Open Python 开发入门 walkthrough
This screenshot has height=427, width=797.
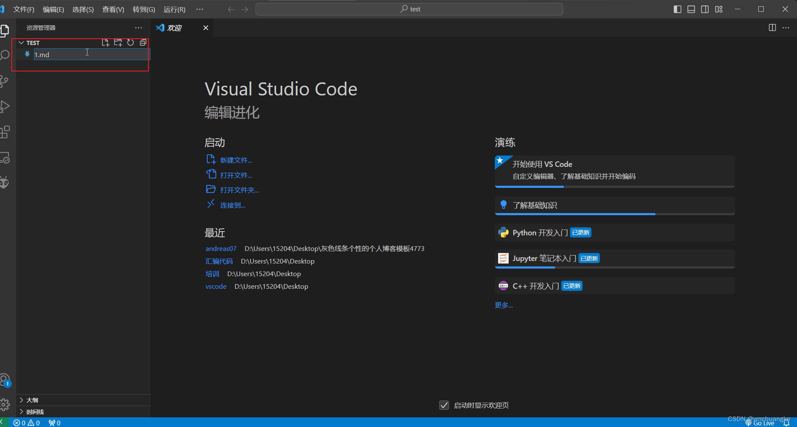click(x=615, y=232)
